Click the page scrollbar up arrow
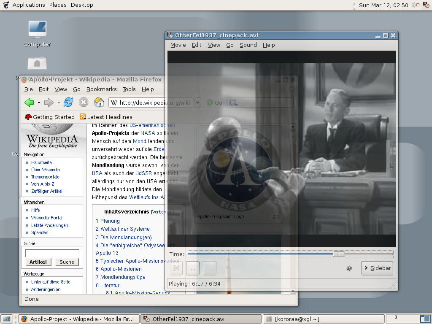Screen dimensions: 432x324 click(293, 127)
